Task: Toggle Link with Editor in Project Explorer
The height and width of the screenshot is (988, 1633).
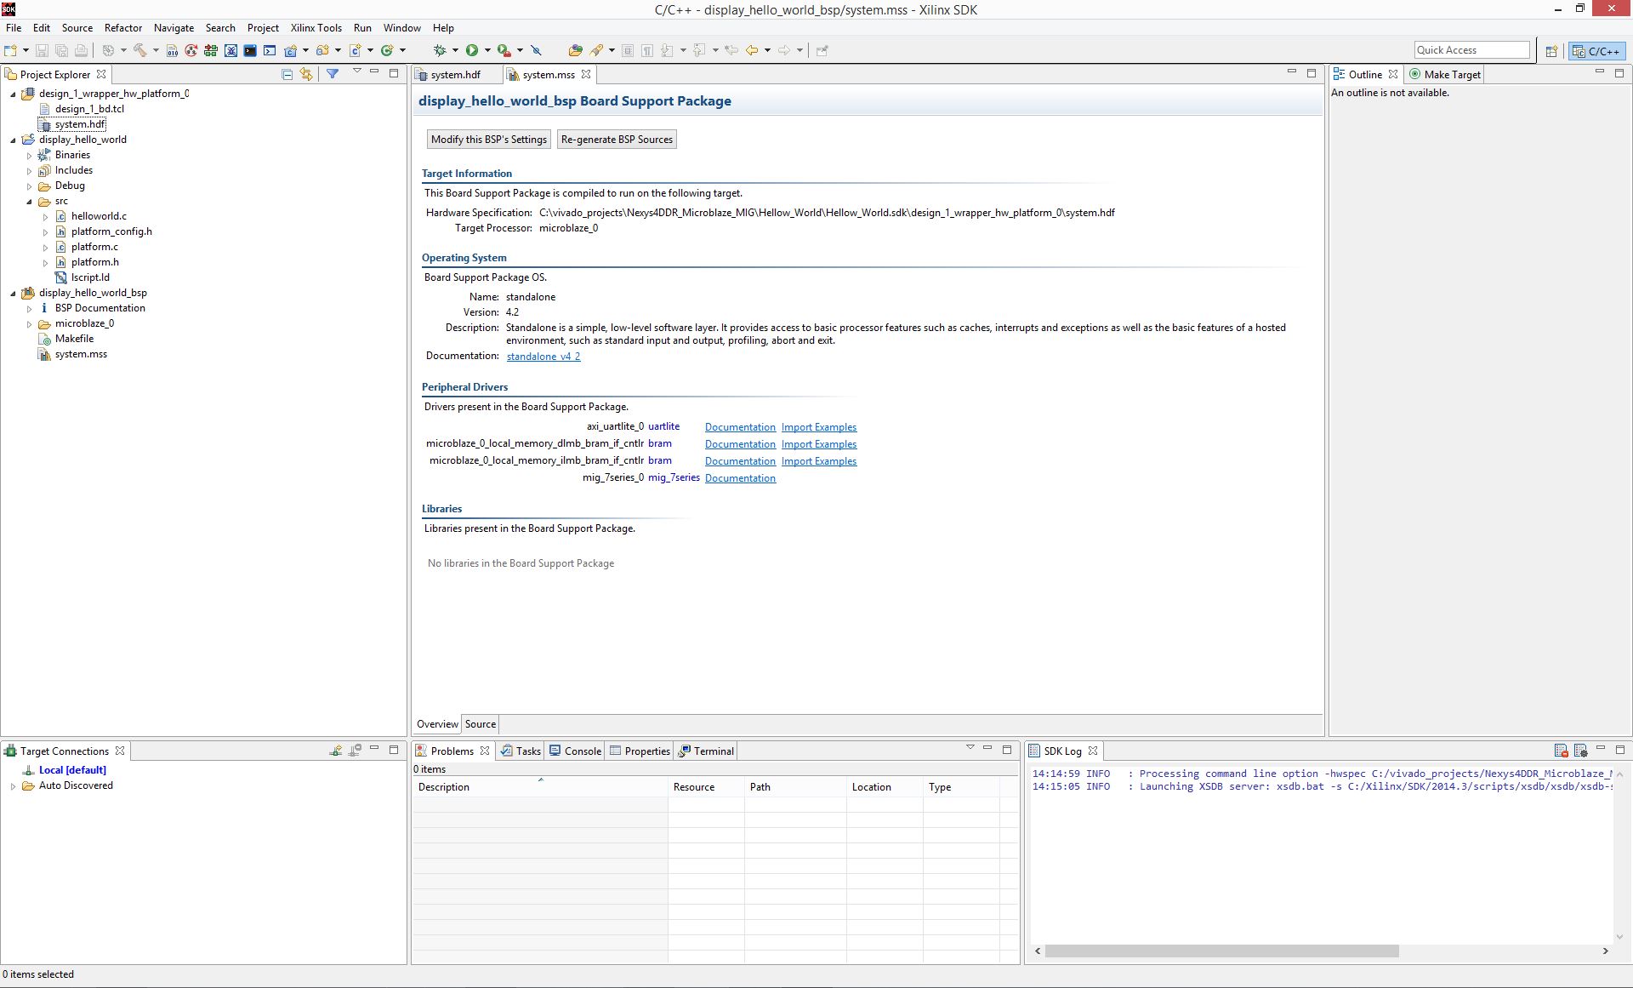Action: [x=306, y=74]
